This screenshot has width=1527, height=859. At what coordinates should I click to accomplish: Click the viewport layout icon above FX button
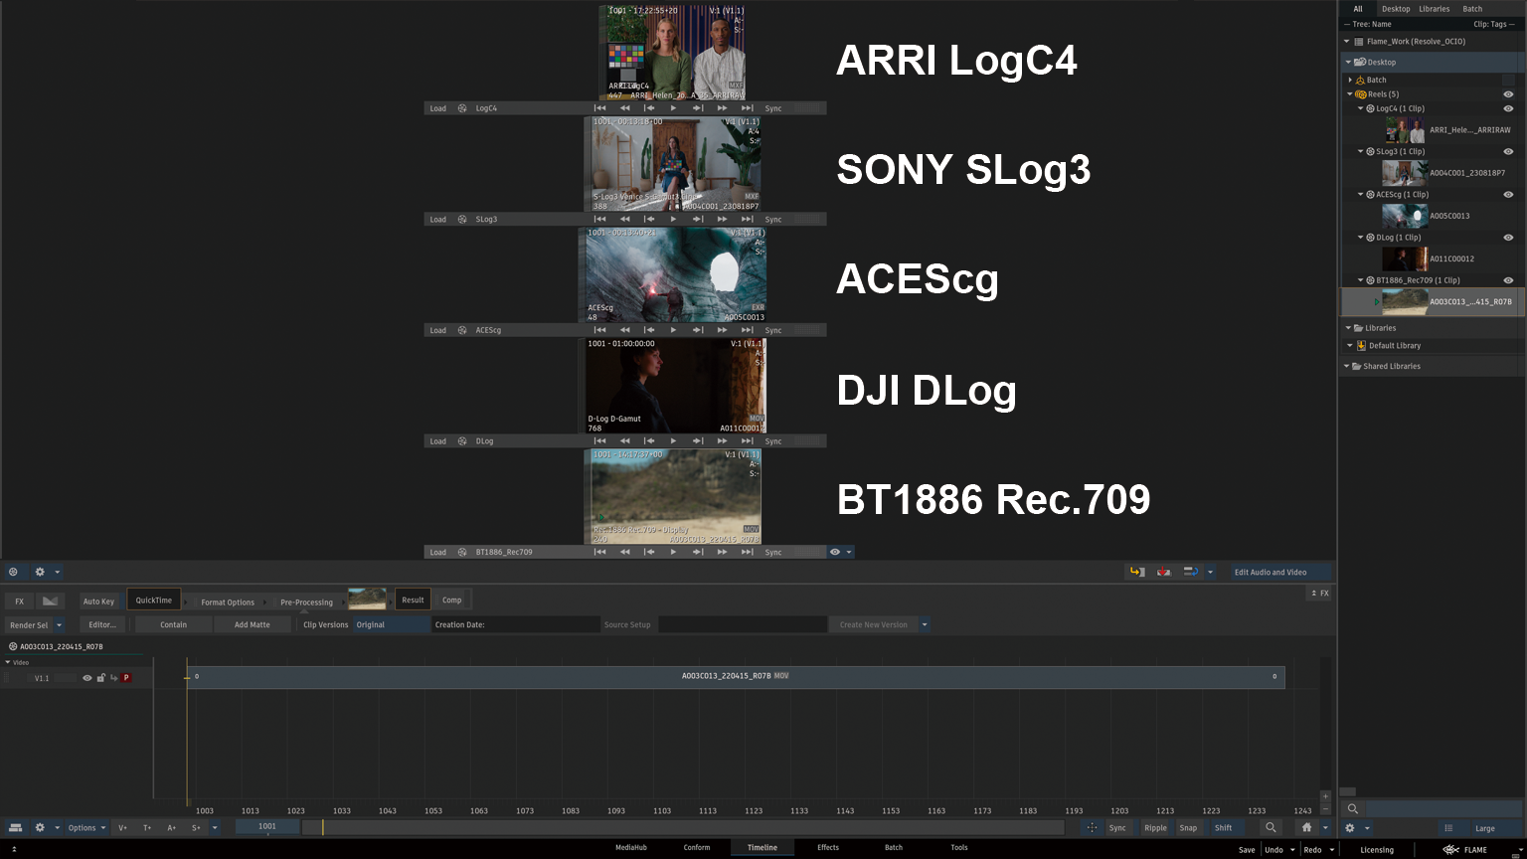click(x=13, y=572)
